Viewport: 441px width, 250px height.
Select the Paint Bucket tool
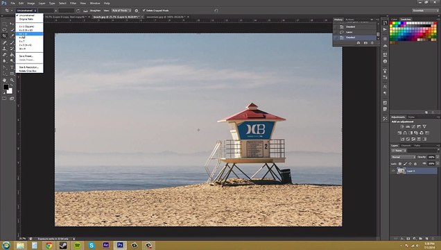pyautogui.click(x=12, y=55)
